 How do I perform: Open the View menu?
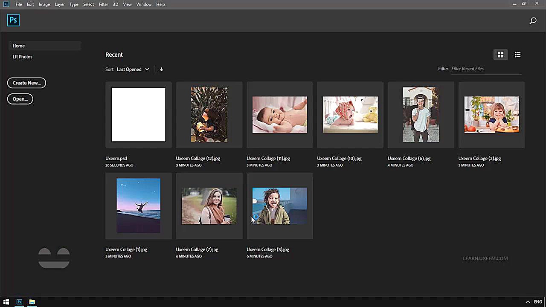[127, 4]
